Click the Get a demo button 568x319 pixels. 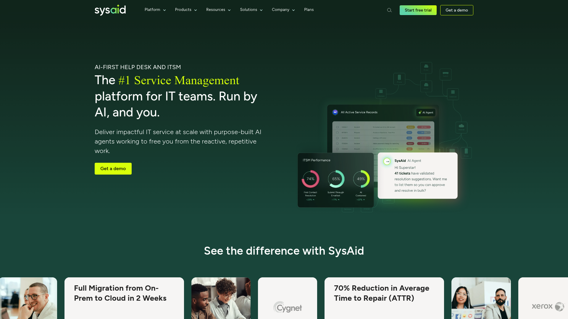[456, 10]
